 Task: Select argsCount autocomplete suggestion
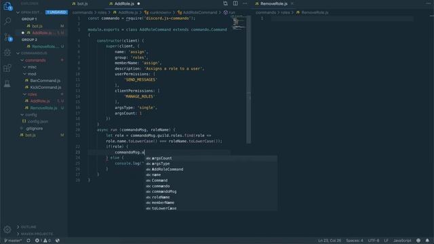(211, 158)
